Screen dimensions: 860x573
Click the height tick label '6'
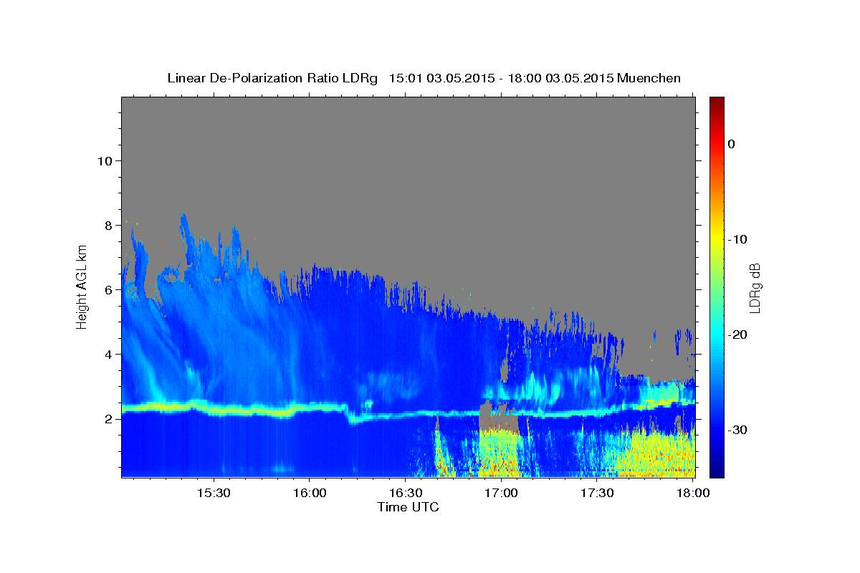[108, 289]
